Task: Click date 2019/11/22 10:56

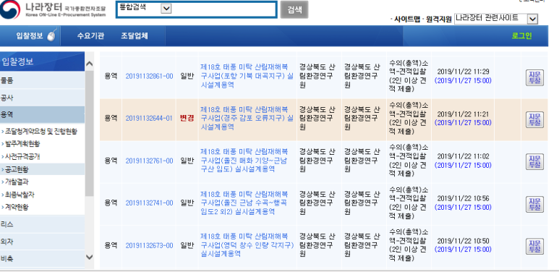Action: tap(463, 198)
